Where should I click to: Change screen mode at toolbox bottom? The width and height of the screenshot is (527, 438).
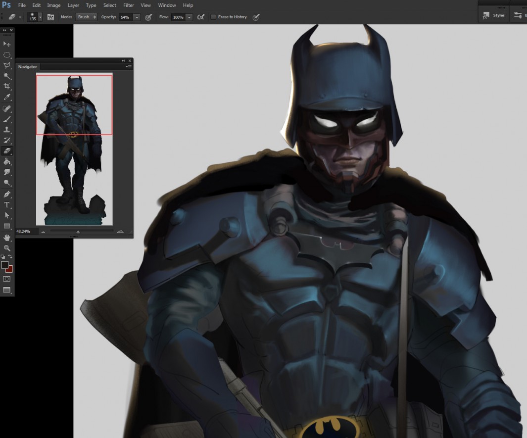pyautogui.click(x=7, y=290)
